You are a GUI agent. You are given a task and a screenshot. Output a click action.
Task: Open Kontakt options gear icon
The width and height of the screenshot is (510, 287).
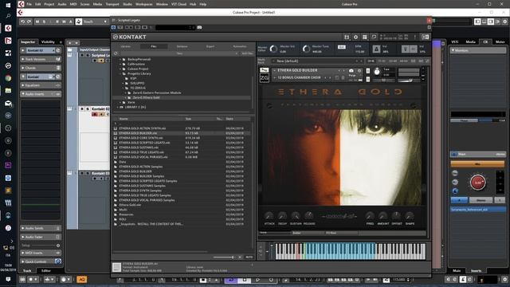click(356, 37)
